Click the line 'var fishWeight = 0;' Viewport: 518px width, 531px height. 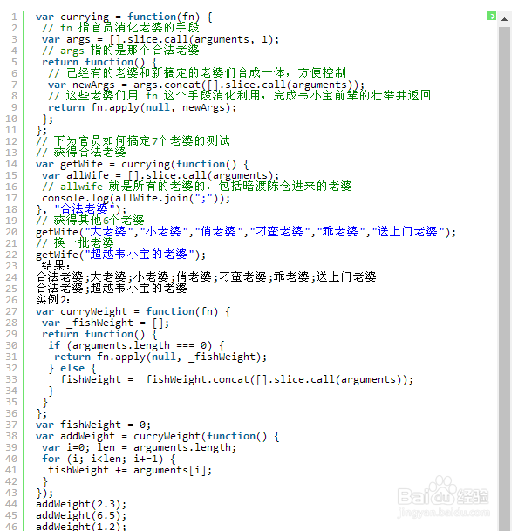pyautogui.click(x=93, y=425)
